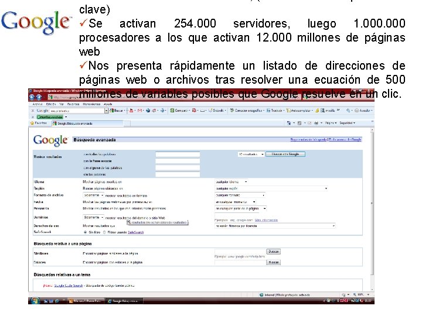Open the zoom level control in the status bar
The height and width of the screenshot is (316, 422).
click(x=361, y=295)
